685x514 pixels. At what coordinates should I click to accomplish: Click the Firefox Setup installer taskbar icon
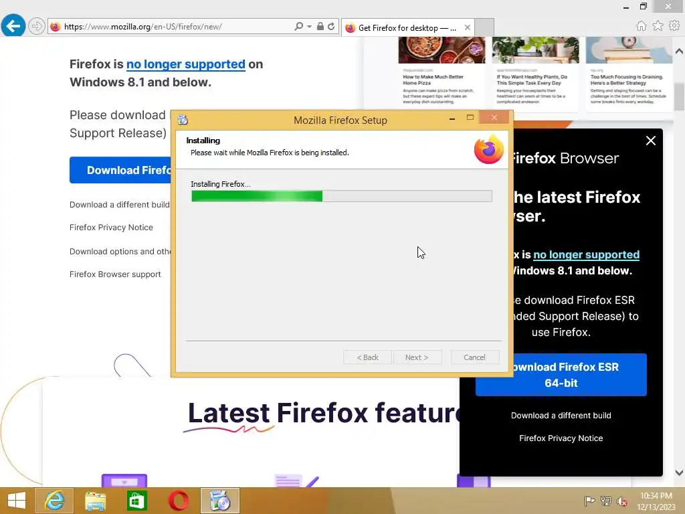point(219,501)
